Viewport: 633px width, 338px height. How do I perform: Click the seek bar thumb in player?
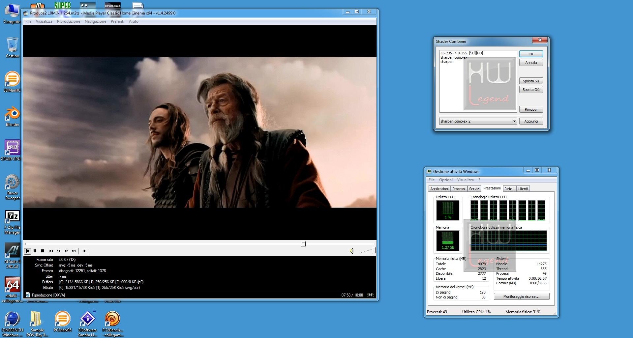point(303,244)
